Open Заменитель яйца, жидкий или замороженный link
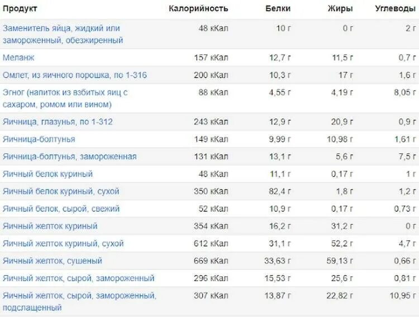Image resolution: width=419 pixels, height=317 pixels. (63, 34)
